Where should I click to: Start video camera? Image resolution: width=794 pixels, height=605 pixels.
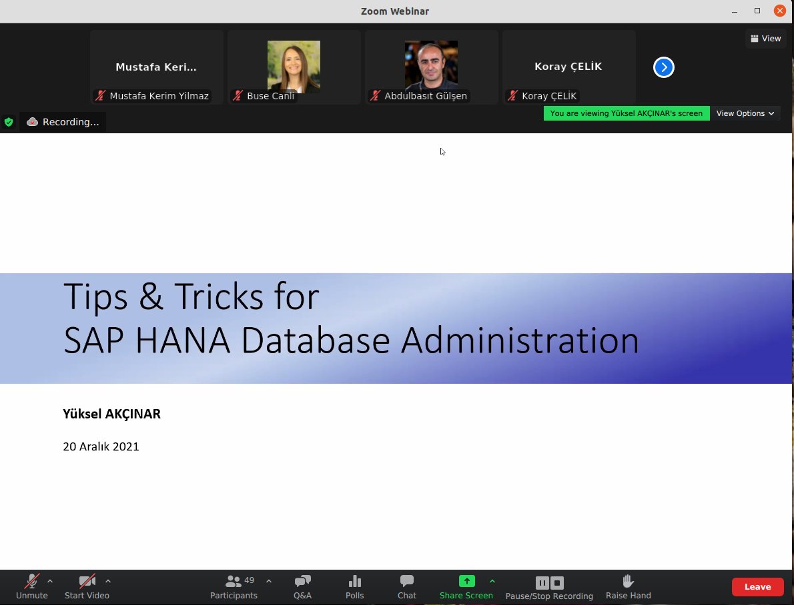click(x=87, y=587)
